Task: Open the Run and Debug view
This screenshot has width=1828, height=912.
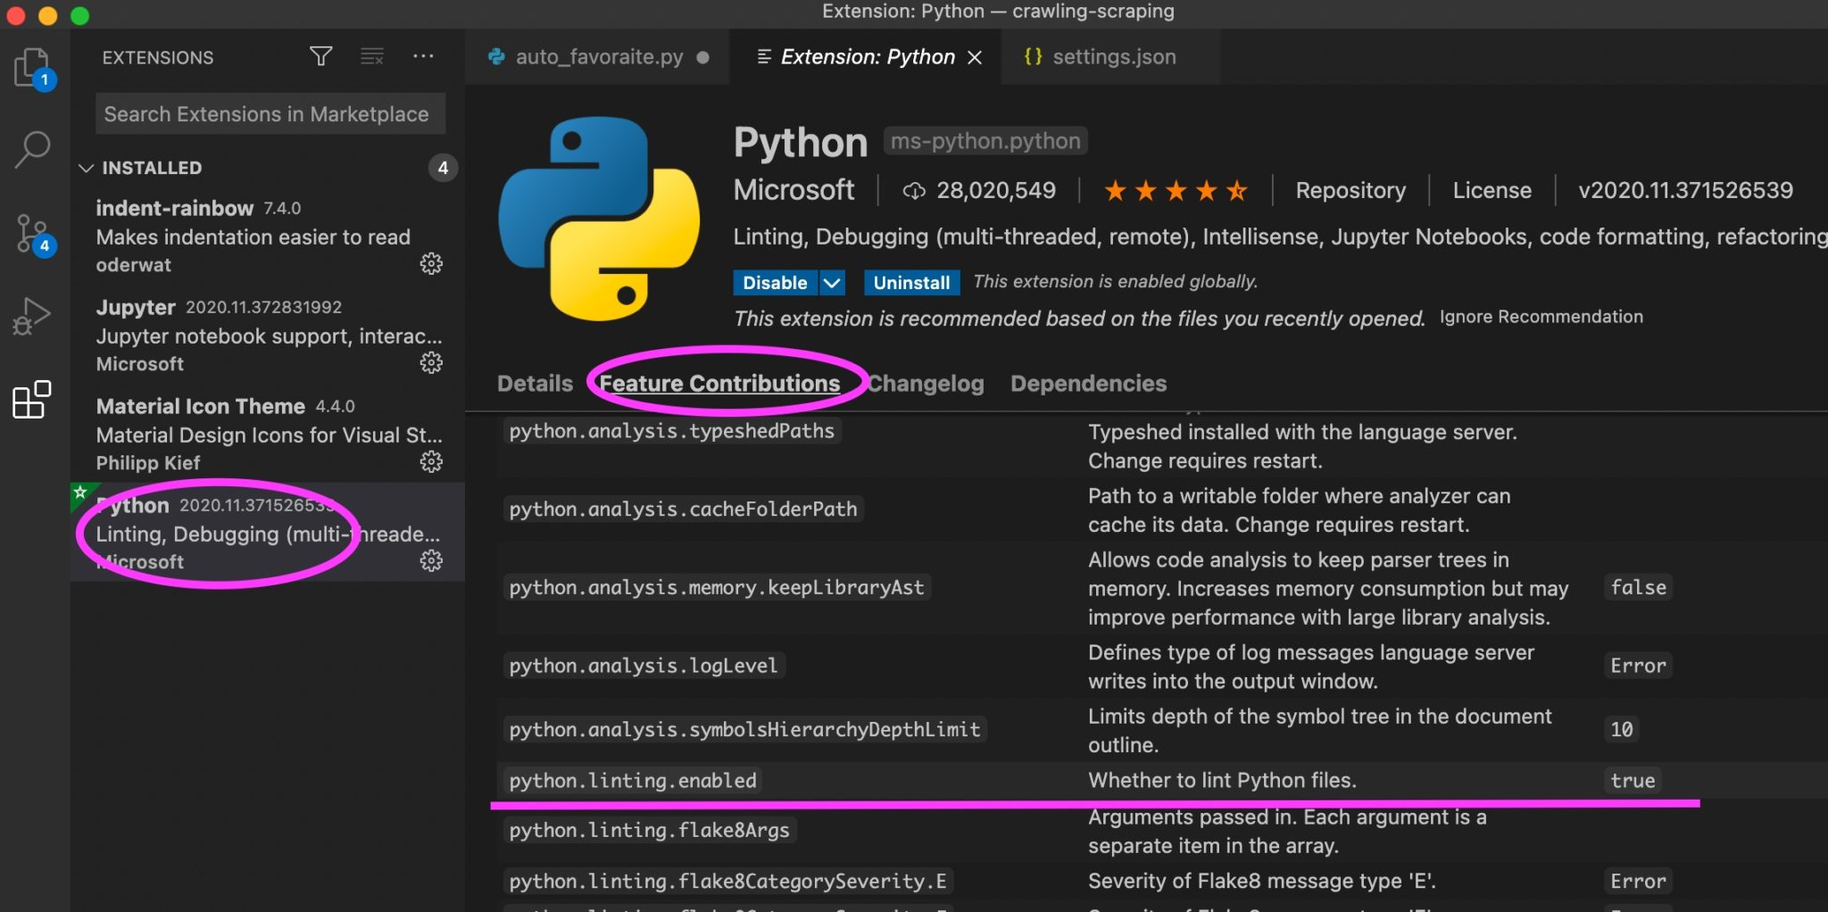Action: [x=33, y=314]
